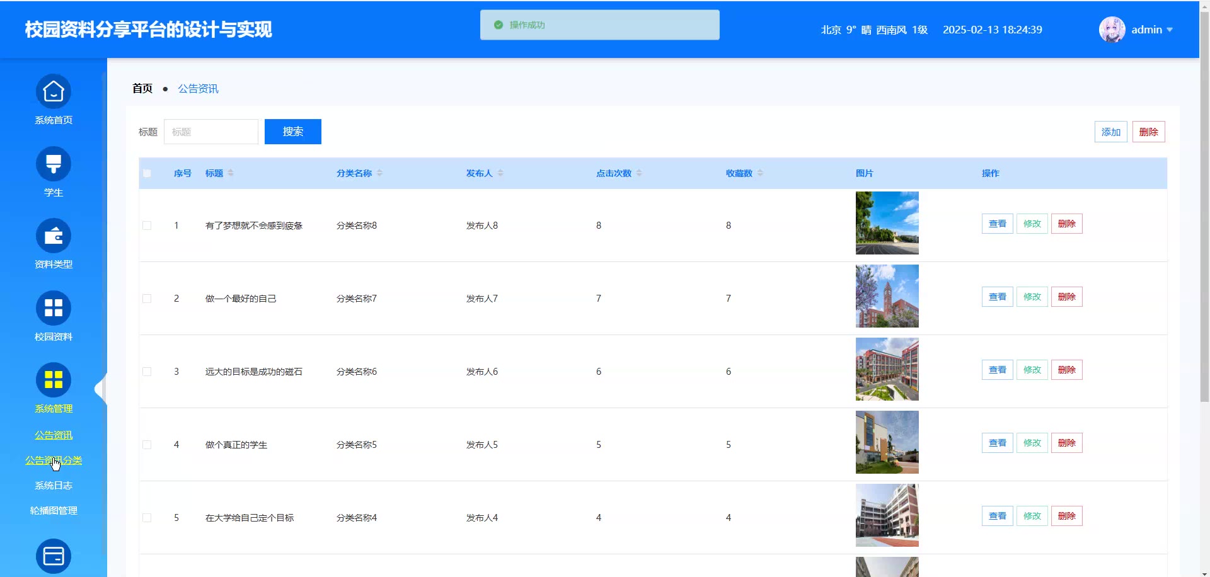Expand the admin user dropdown arrow
Image resolution: width=1210 pixels, height=577 pixels.
[1170, 30]
